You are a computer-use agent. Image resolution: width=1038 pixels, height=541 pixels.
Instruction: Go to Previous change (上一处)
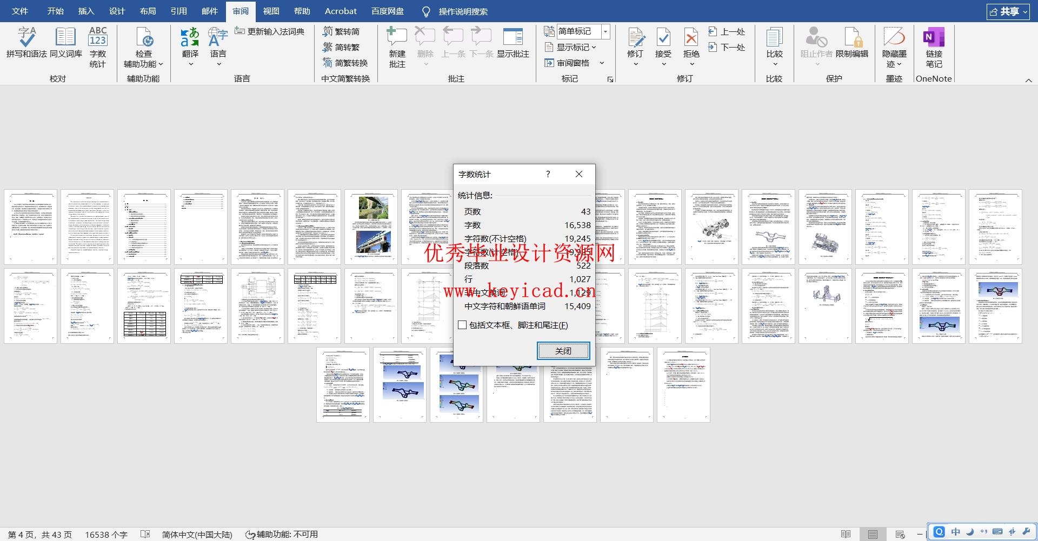pyautogui.click(x=727, y=31)
